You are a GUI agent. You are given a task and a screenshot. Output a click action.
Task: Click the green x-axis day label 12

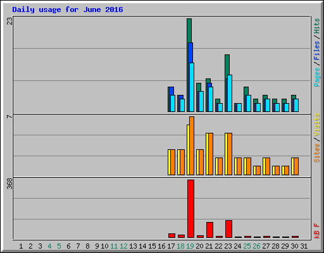(x=123, y=246)
